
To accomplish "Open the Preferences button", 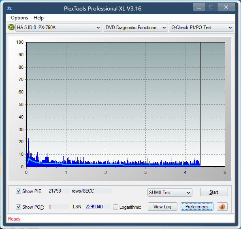I will pyautogui.click(x=197, y=207).
